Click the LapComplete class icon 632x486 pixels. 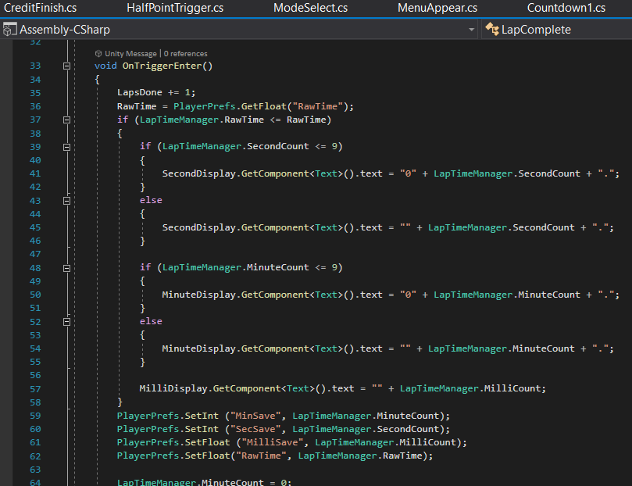coord(491,29)
